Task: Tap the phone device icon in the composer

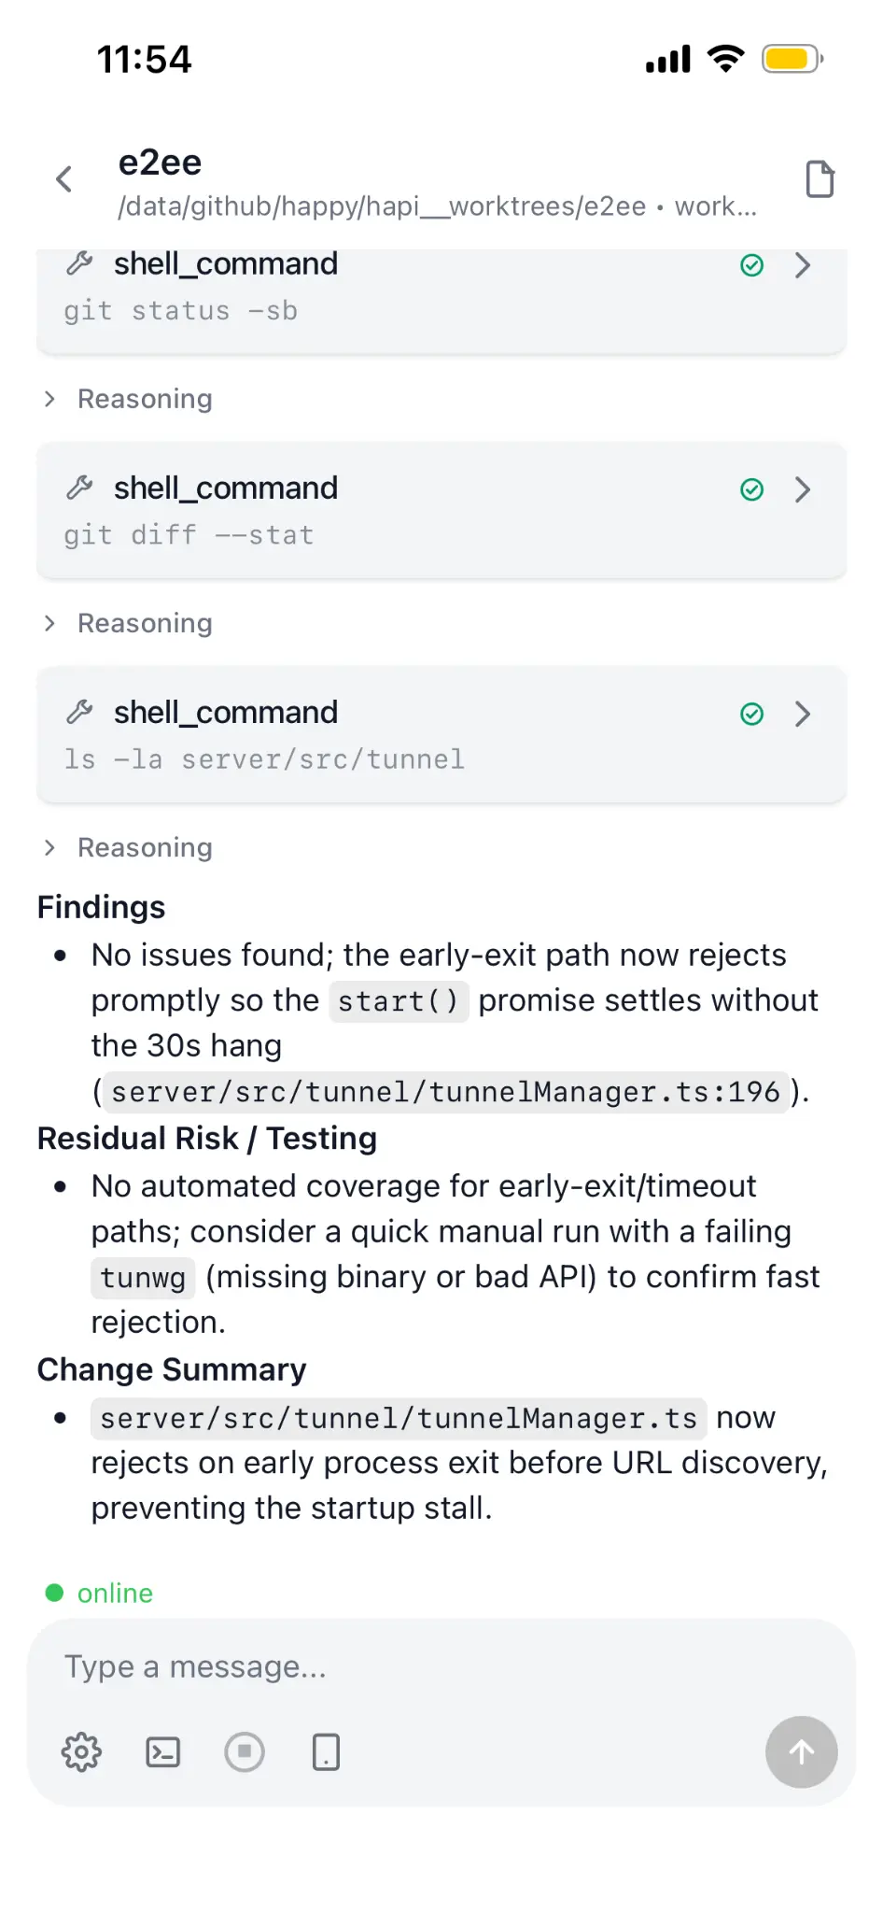Action: (x=326, y=1752)
